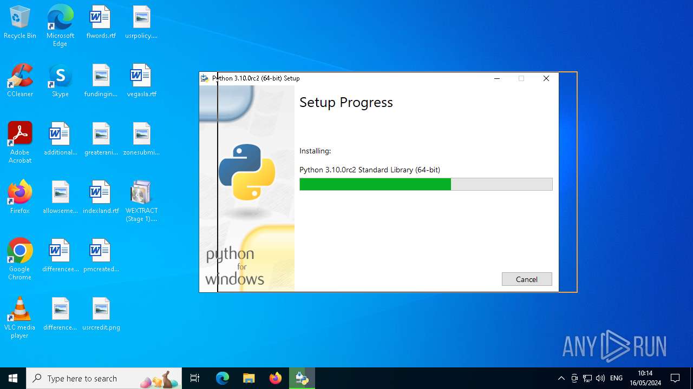
Task: Select the flwords.rtf desktop file
Action: tap(101, 23)
